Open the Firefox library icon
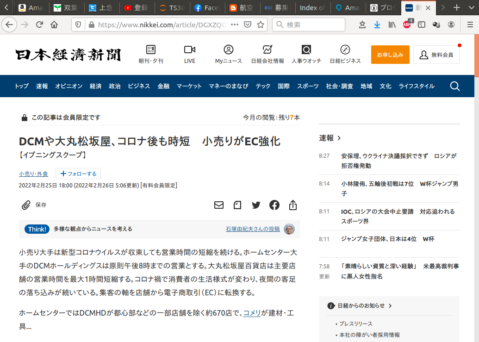The width and height of the screenshot is (479, 342). (392, 25)
